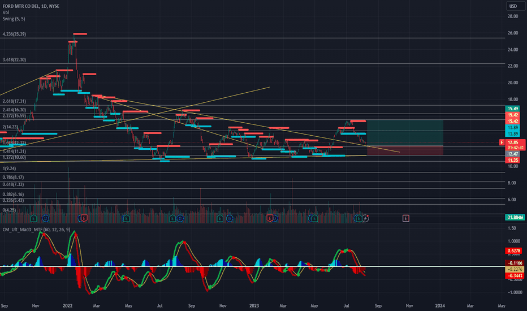Select the 0.786(8.17) Fibonacci level label
Image resolution: width=527 pixels, height=311 pixels.
pos(13,177)
